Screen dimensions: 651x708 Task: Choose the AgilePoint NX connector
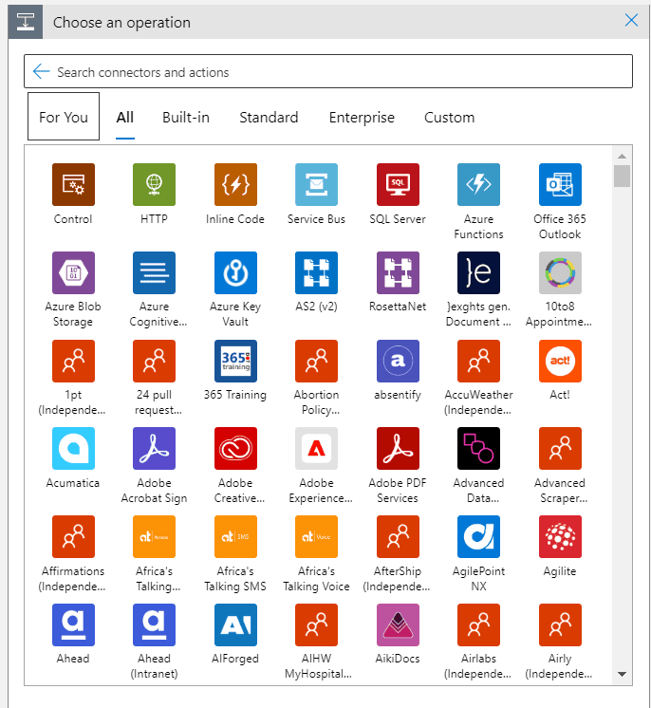point(478,536)
